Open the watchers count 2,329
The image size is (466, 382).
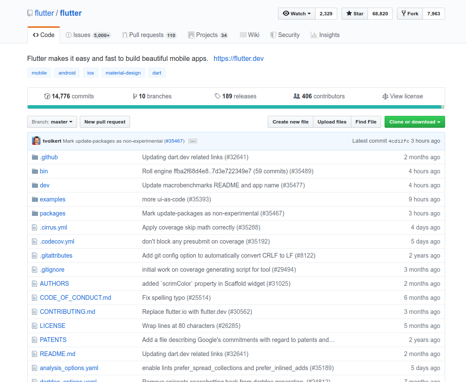click(x=326, y=14)
